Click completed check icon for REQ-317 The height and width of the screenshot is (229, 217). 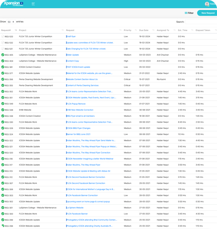point(3,165)
